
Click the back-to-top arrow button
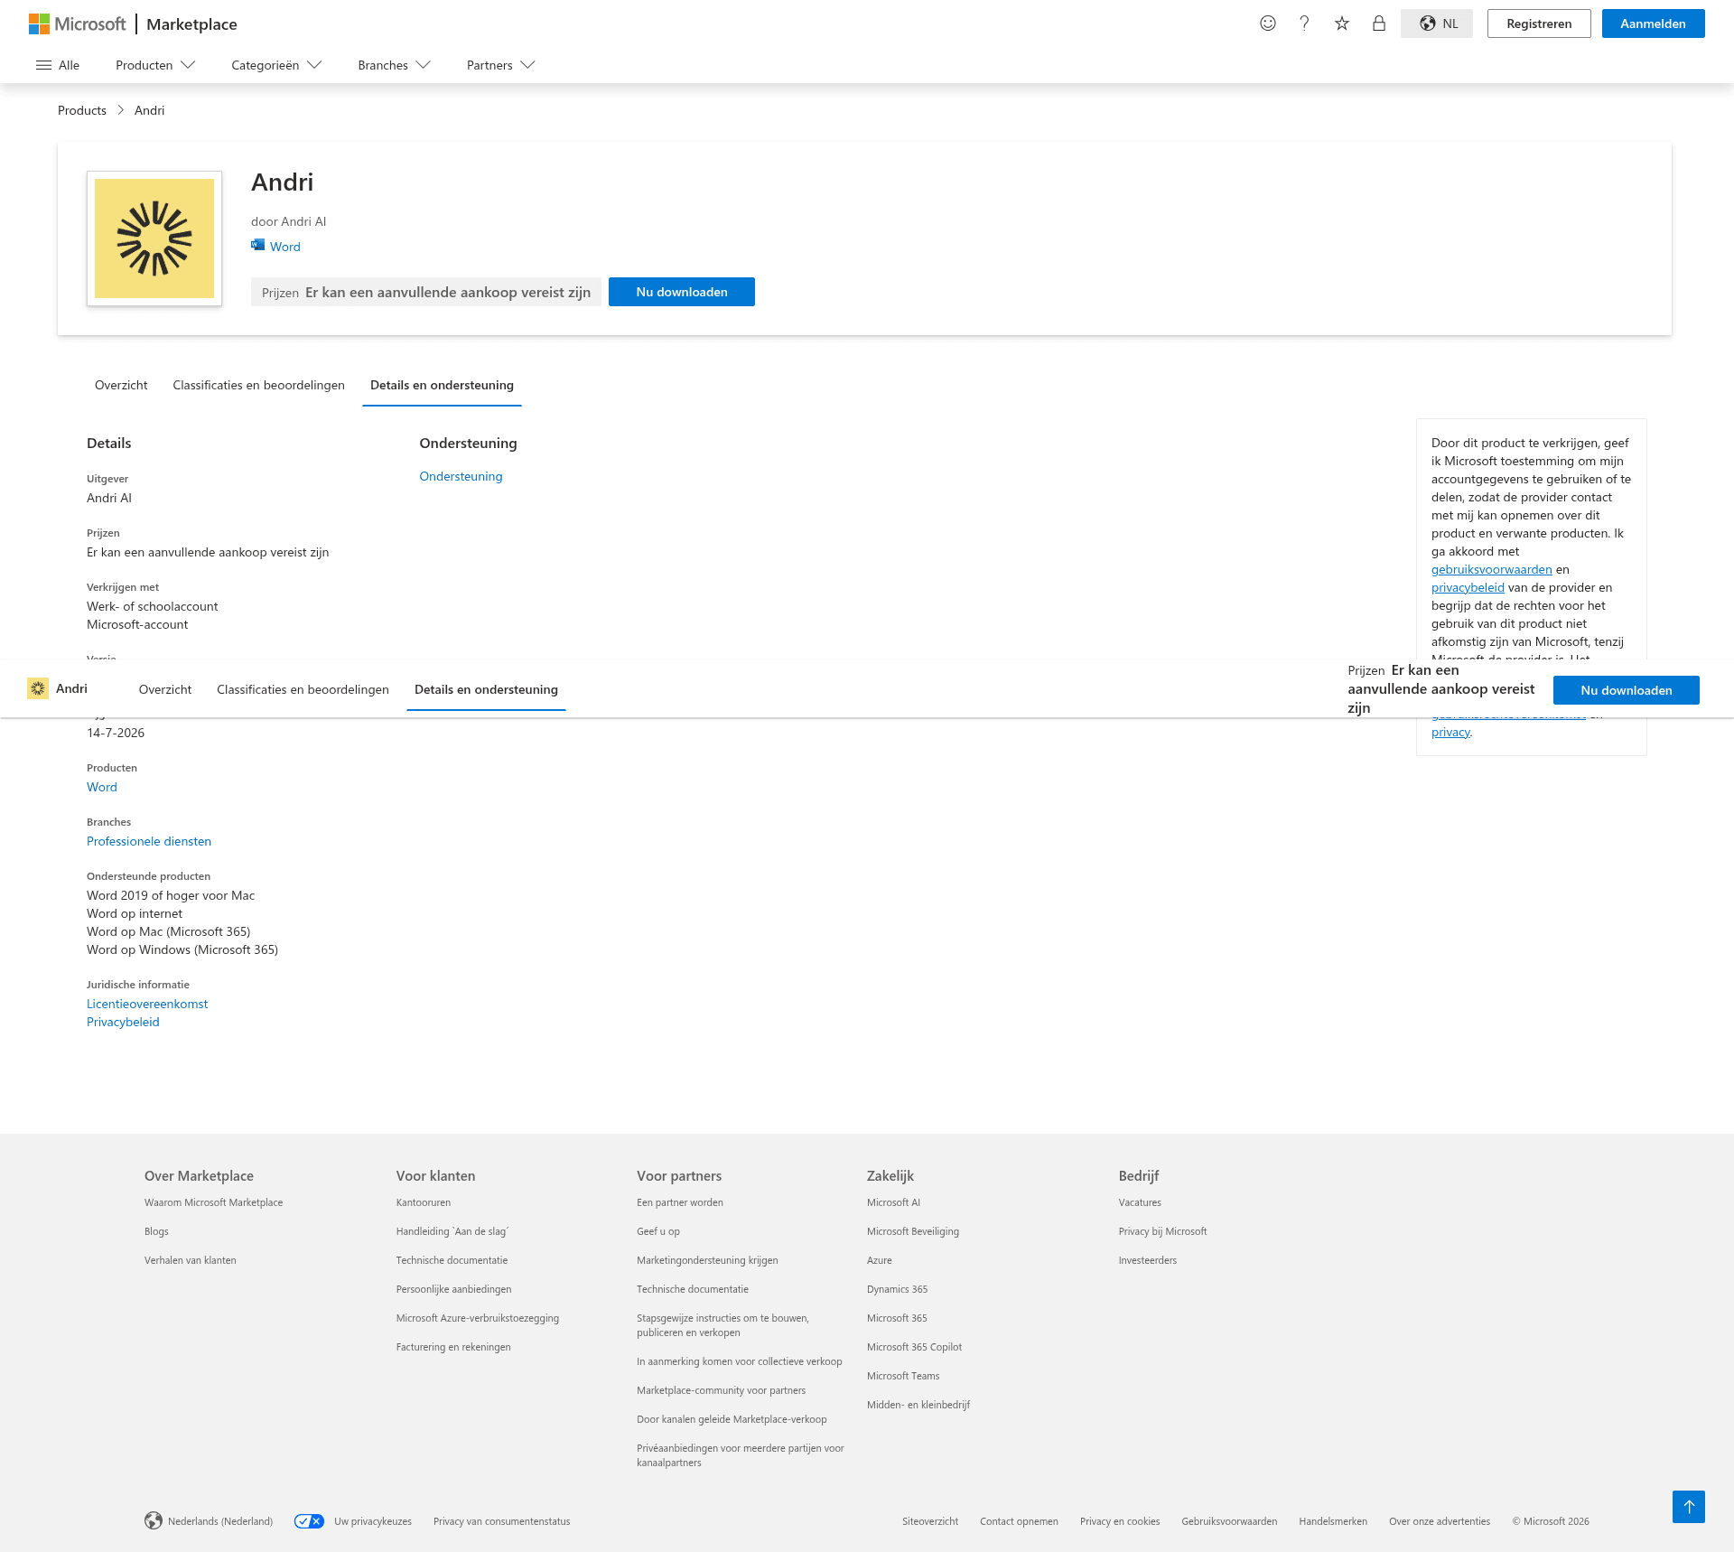[x=1688, y=1507]
